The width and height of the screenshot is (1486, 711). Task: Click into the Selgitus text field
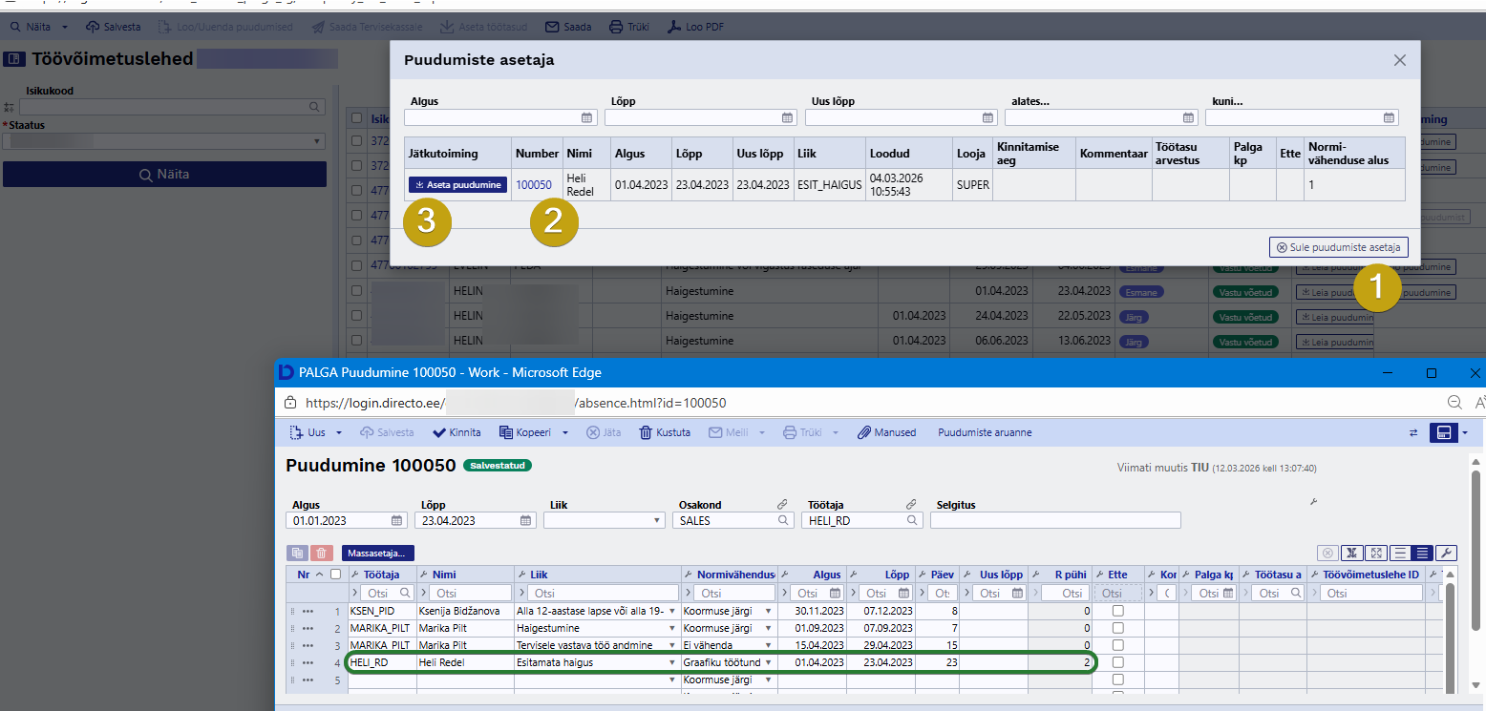1054,520
